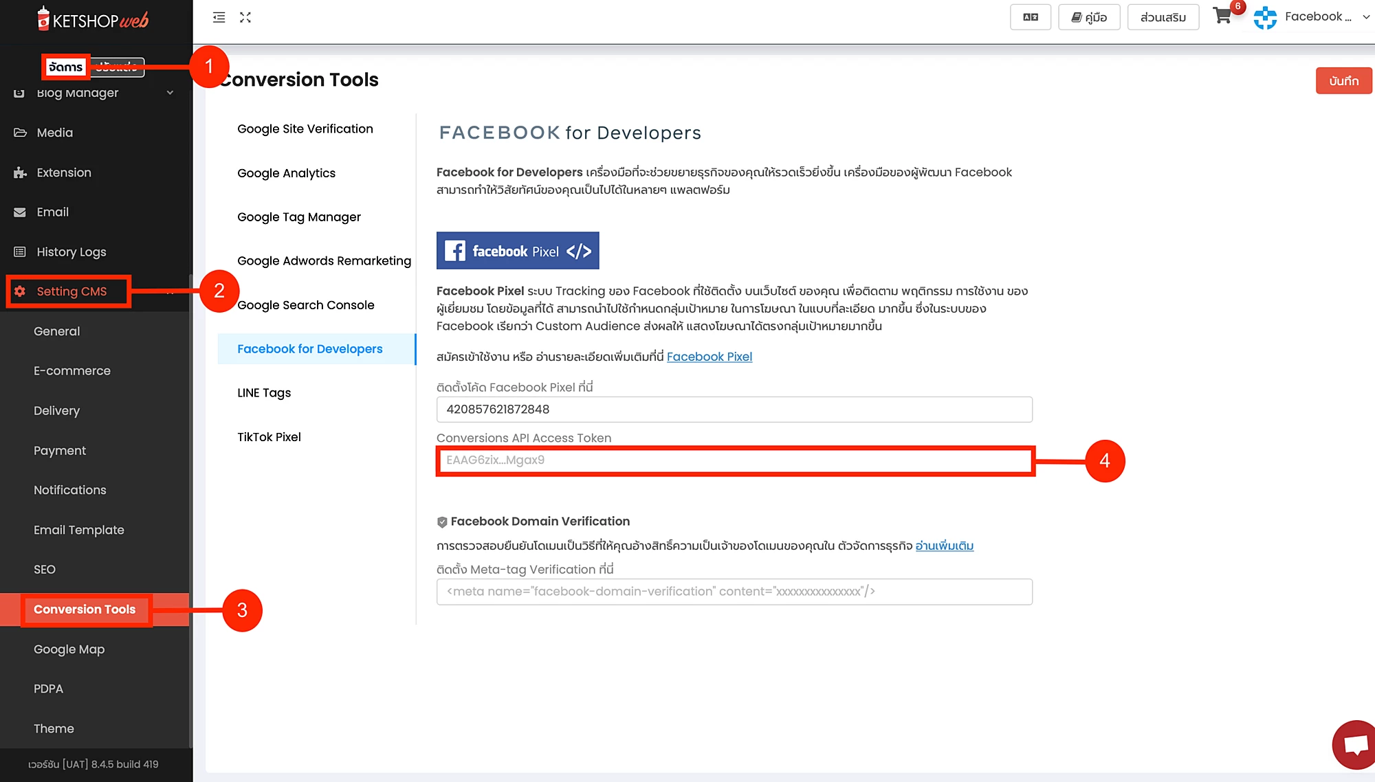Viewport: 1375px width, 782px height.
Task: Click the red บันทึก save button
Action: tap(1344, 81)
